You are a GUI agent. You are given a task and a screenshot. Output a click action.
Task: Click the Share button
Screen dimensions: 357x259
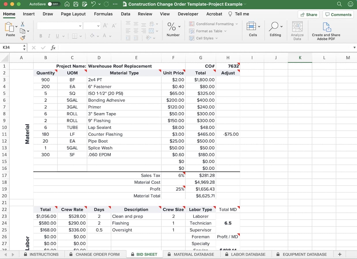308,14
